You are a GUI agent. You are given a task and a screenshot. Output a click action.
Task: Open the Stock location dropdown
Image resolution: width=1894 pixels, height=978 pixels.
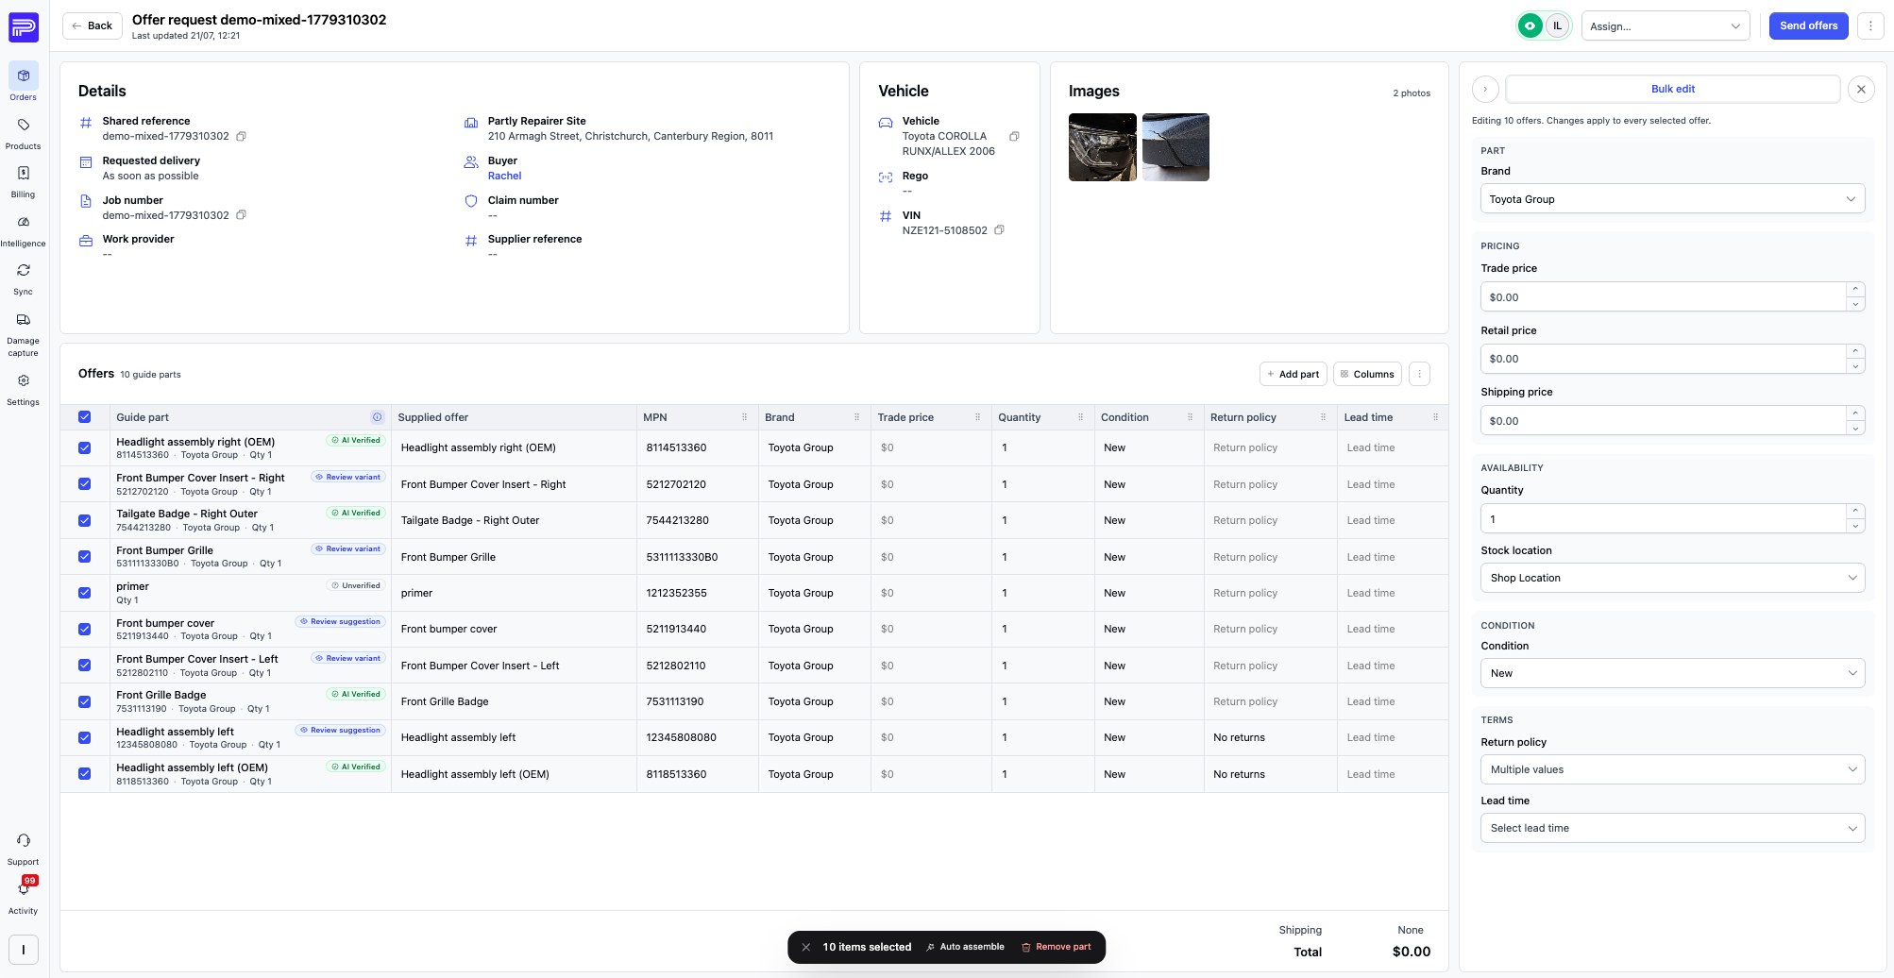click(x=1672, y=578)
